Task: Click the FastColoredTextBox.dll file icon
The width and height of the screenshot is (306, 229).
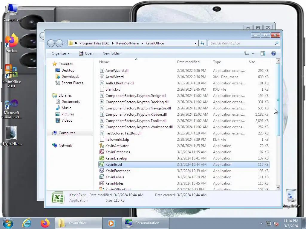Action: coord(102,133)
